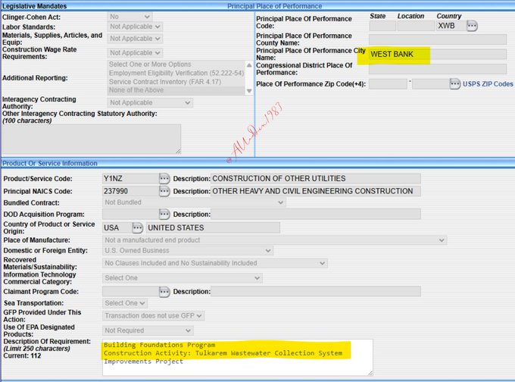Open the Domestic or Foreign Entity dropdown

coord(187,251)
